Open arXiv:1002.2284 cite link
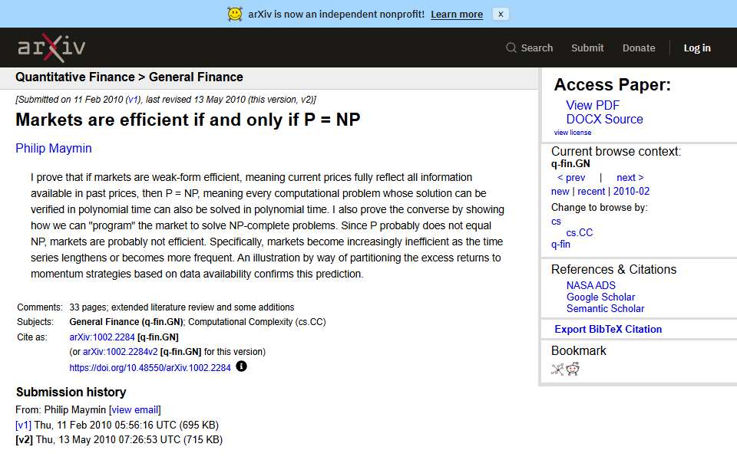The image size is (737, 460). coord(102,337)
